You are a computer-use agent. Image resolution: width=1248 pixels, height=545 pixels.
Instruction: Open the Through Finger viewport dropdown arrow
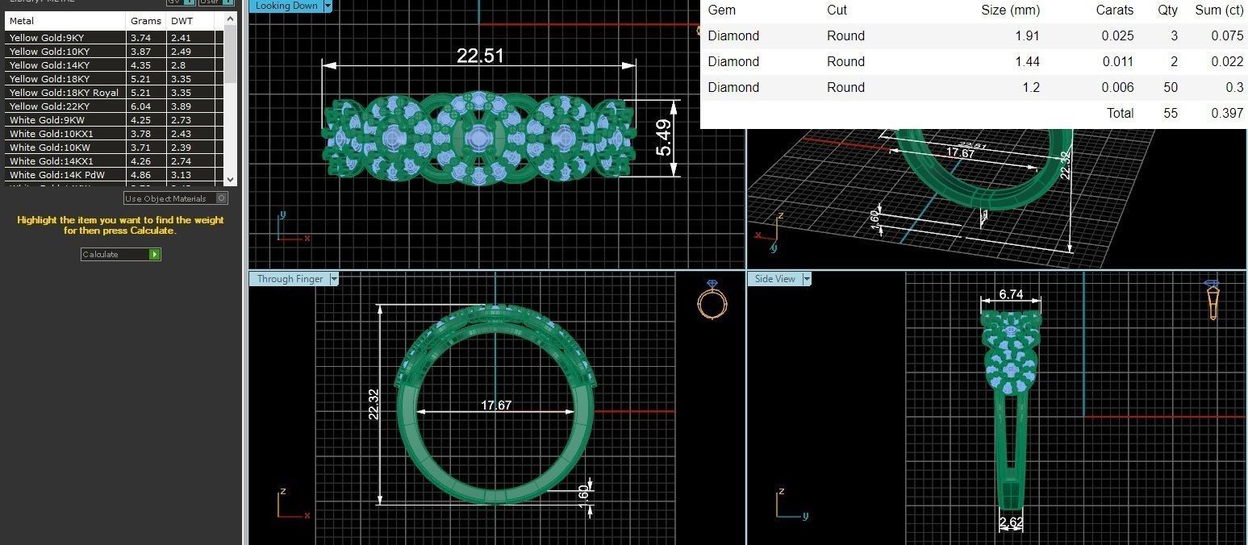coord(334,279)
